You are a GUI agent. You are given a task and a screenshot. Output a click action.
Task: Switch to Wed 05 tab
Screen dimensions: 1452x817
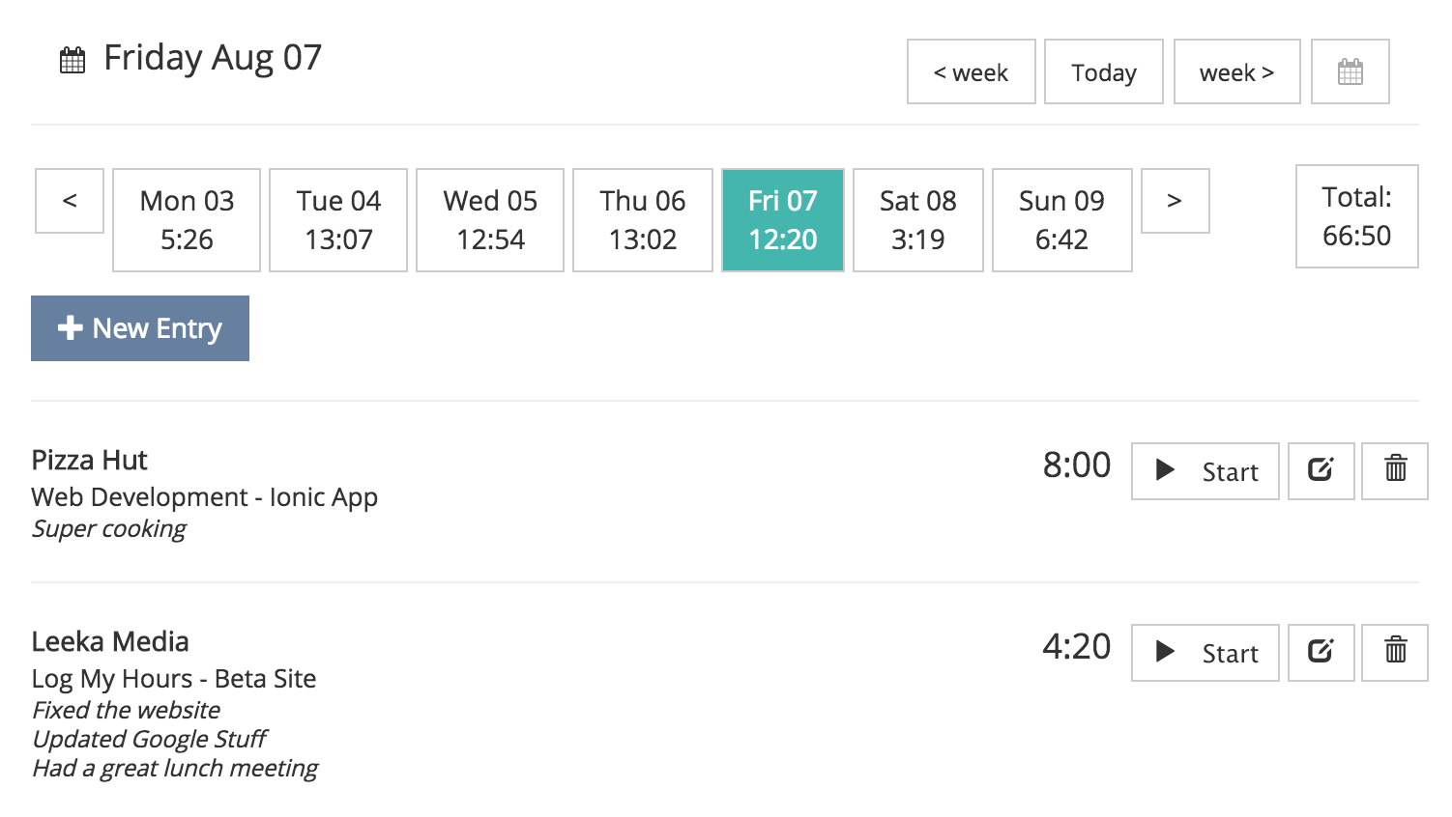[490, 220]
